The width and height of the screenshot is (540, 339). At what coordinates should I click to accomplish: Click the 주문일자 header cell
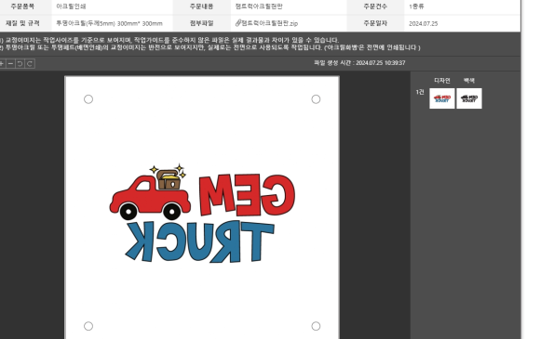tap(375, 23)
